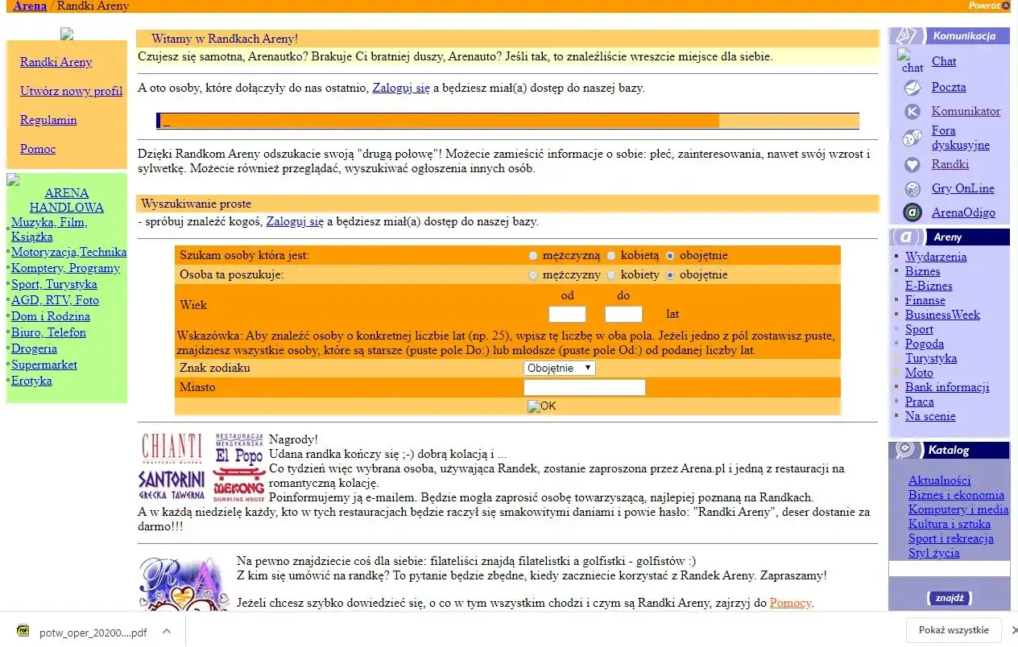1018x647 pixels.
Task: Open 'Styl życia' catalog link
Action: [x=934, y=553]
